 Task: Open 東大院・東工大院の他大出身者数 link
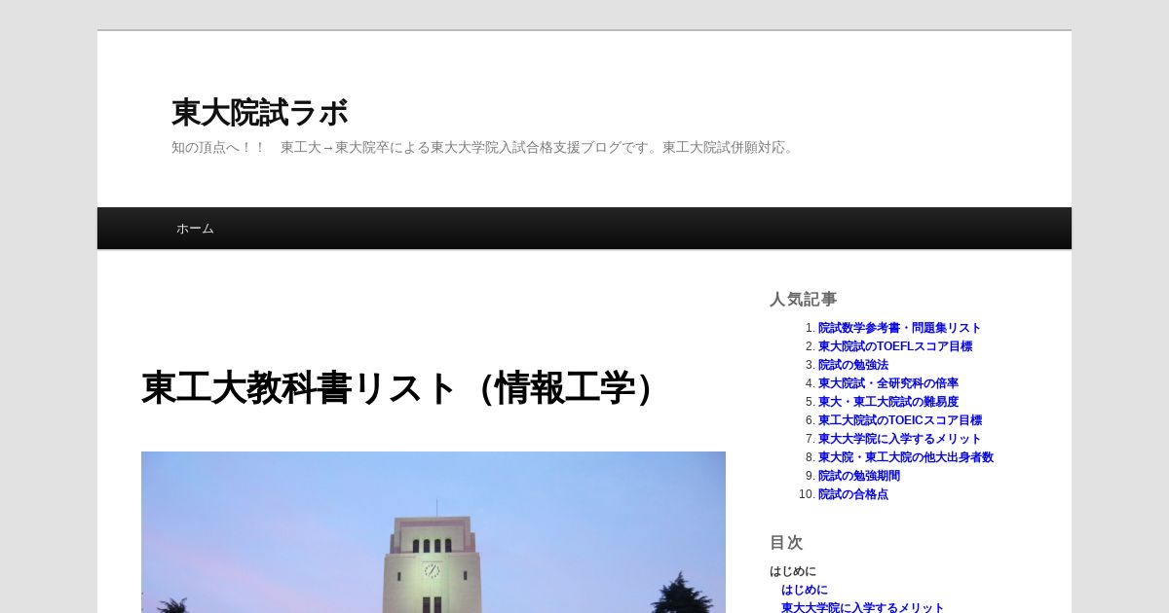(905, 457)
